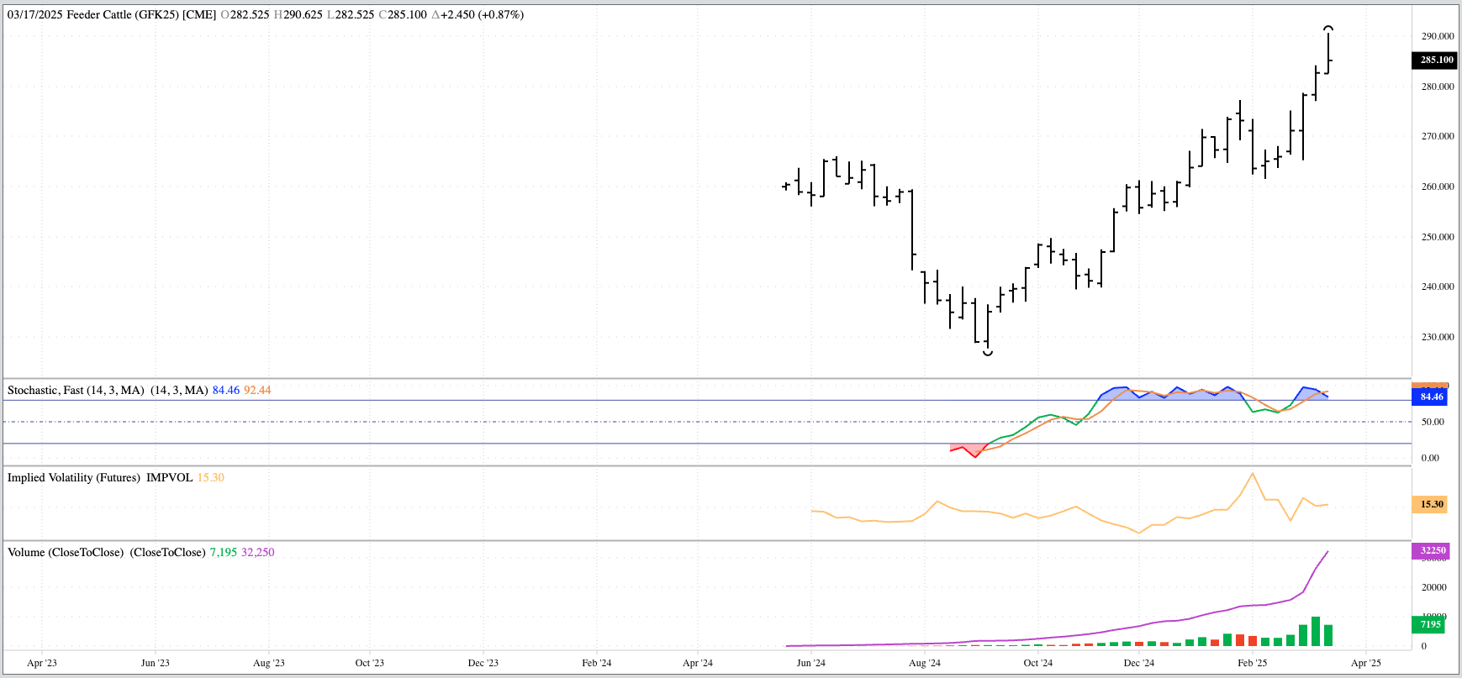Click the Apr '25 date on time axis

pyautogui.click(x=1365, y=663)
